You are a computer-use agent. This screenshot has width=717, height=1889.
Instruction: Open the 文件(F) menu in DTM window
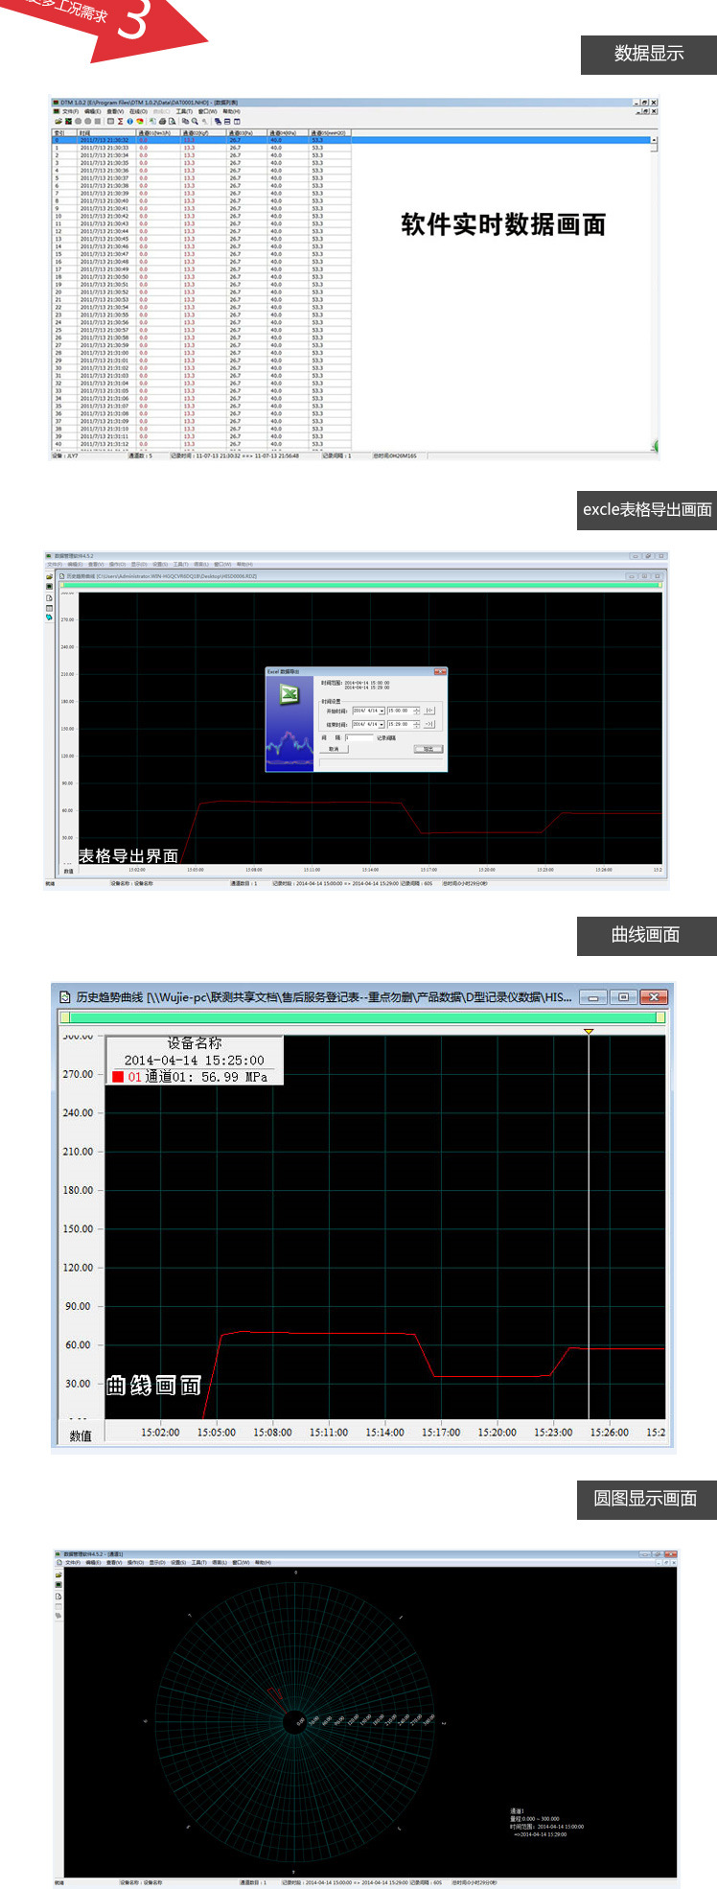click(x=69, y=111)
